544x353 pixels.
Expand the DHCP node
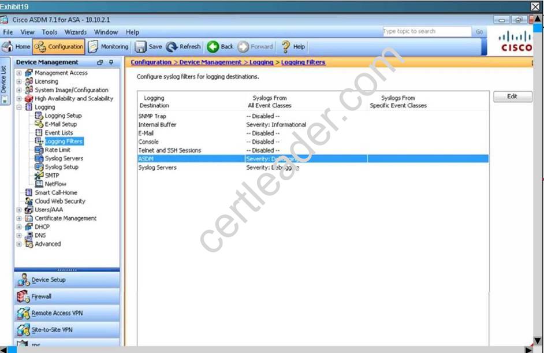[x=19, y=226]
